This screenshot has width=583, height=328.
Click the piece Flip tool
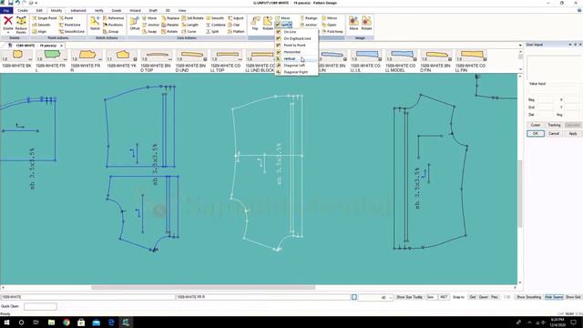click(255, 24)
